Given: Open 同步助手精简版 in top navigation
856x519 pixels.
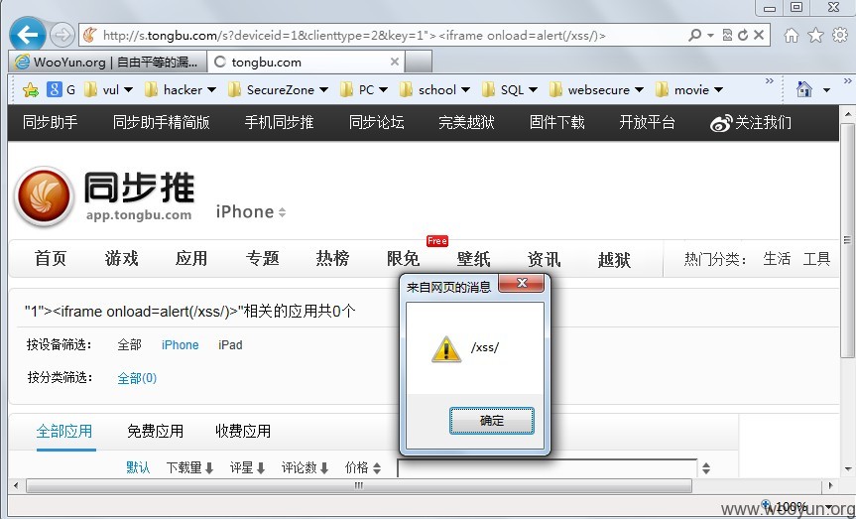Looking at the screenshot, I should pyautogui.click(x=161, y=122).
